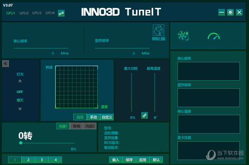Image resolution: width=249 pixels, height=165 pixels.
Task: Click the 灯光 lighting label
Action: coord(20,74)
